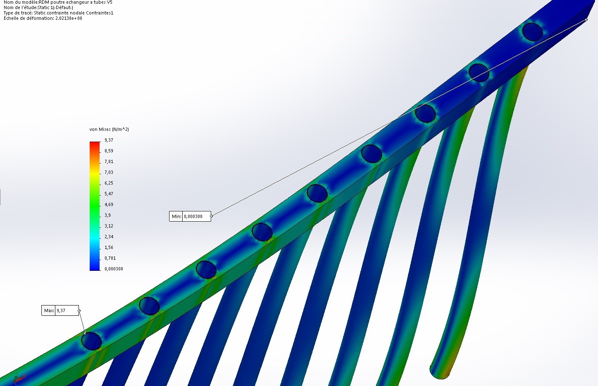Click the legend value 1,56

(x=109, y=247)
